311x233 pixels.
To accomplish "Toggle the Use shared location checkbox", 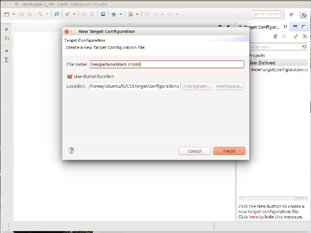I will [x=70, y=77].
